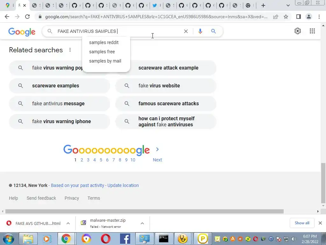Choose the 'samples free' suggestion
Viewport: 326px width, 245px height.
102,52
